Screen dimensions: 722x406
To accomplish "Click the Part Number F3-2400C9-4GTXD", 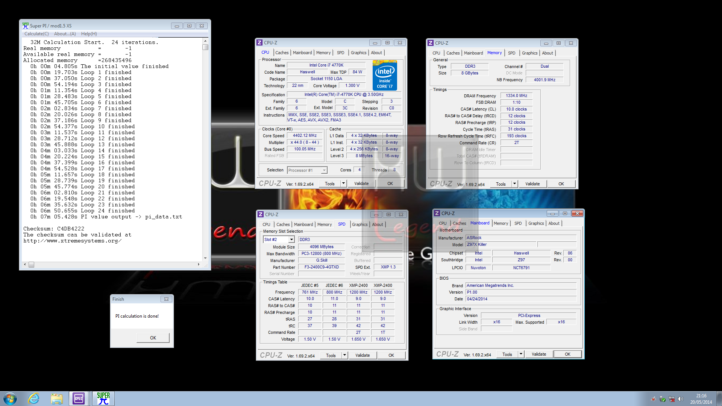I will click(x=322, y=267).
